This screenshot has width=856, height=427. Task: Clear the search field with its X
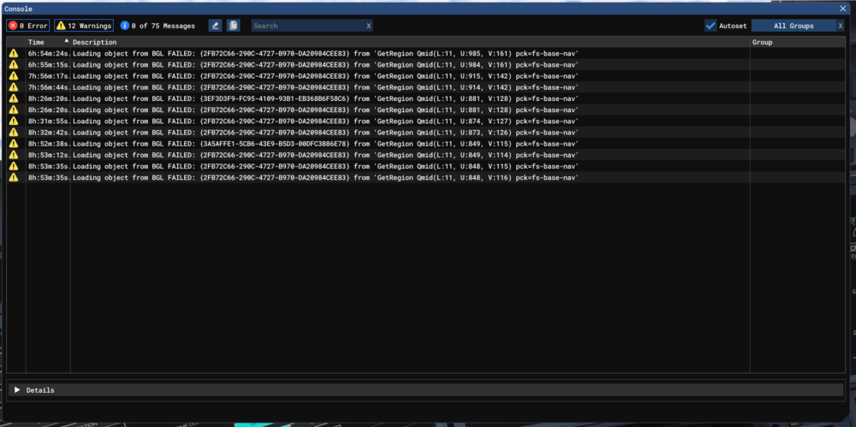tap(368, 26)
